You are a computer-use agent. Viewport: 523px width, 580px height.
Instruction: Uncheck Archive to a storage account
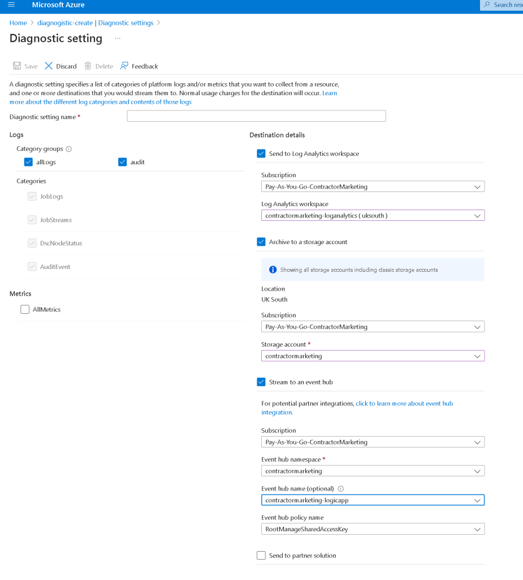(261, 242)
